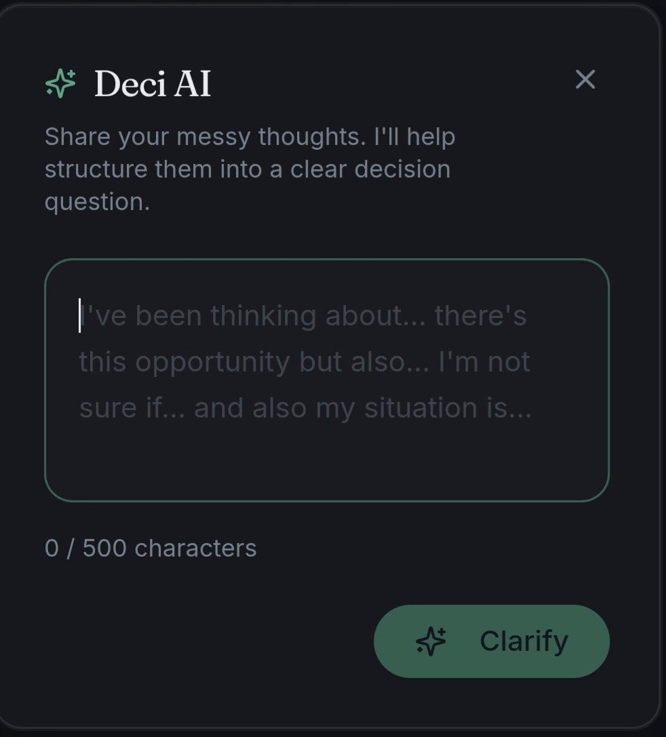Click the green sparkle logo beside Deci AI
666x737 pixels.
61,83
